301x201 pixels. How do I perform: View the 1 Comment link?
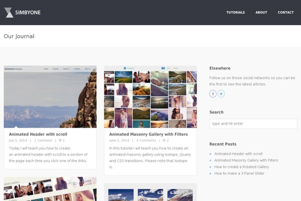(x=43, y=140)
